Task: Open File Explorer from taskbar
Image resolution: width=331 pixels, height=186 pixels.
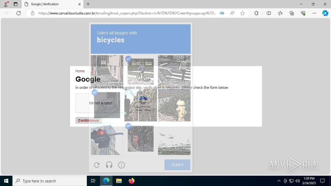Action: click(119, 181)
